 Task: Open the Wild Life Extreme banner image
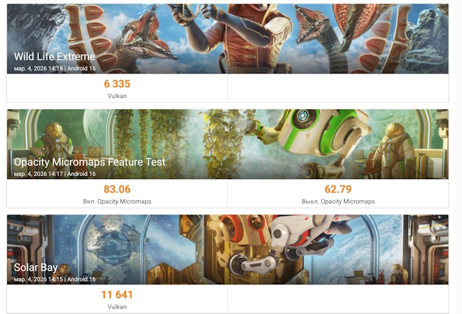click(227, 38)
